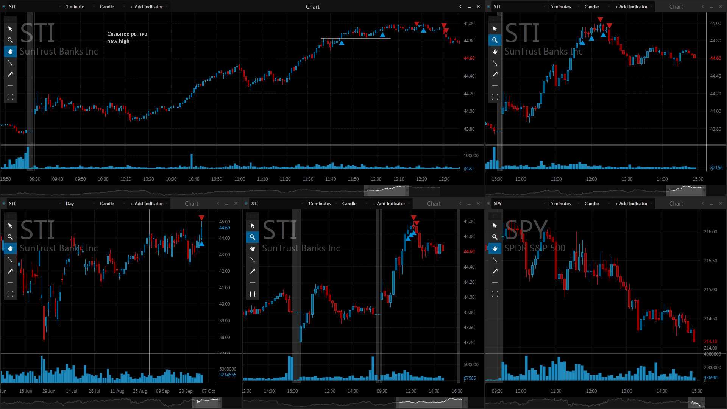Image resolution: width=727 pixels, height=409 pixels.
Task: Add Indicator to STI Day chart
Action: (148, 203)
